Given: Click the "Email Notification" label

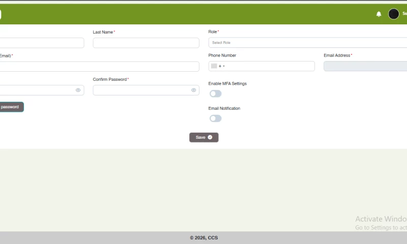Looking at the screenshot, I should (x=224, y=108).
